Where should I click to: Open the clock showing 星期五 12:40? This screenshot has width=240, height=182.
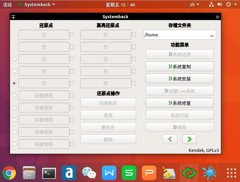click(120, 5)
